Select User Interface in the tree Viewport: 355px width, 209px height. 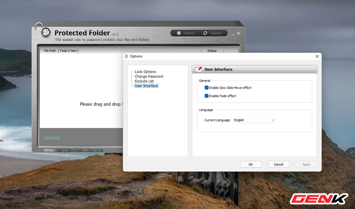pos(146,86)
